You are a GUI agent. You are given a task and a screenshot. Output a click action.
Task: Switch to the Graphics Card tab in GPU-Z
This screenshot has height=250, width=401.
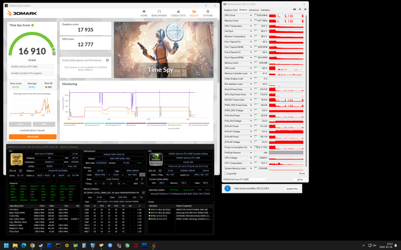click(231, 10)
